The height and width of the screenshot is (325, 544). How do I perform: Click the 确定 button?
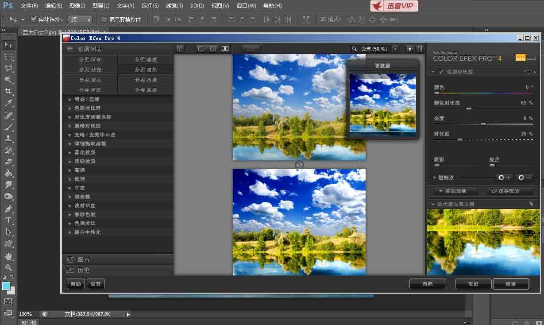[511, 284]
